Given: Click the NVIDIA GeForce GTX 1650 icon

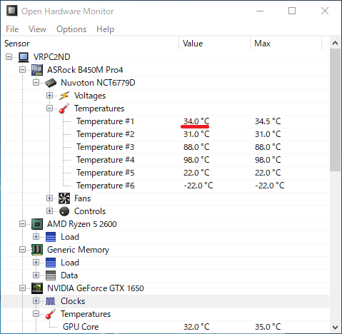Looking at the screenshot, I should pyautogui.click(x=37, y=288).
